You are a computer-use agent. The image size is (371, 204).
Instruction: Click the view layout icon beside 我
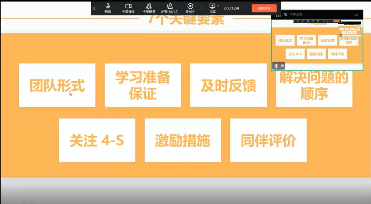tap(278, 15)
